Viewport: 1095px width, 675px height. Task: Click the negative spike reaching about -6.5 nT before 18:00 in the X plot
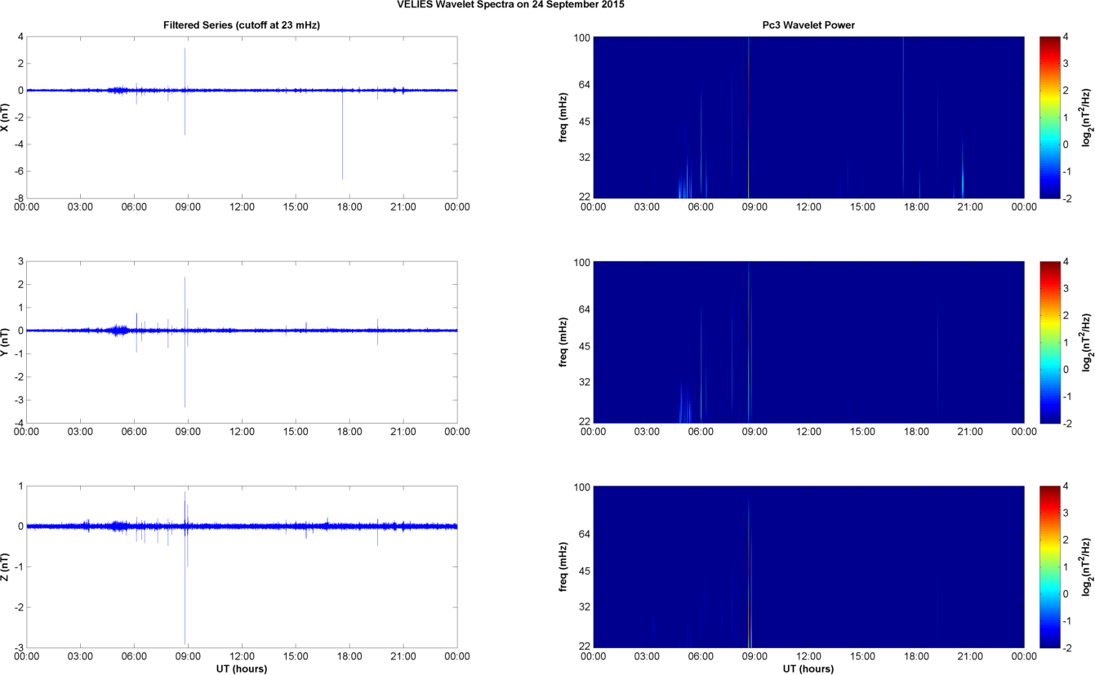click(x=342, y=135)
